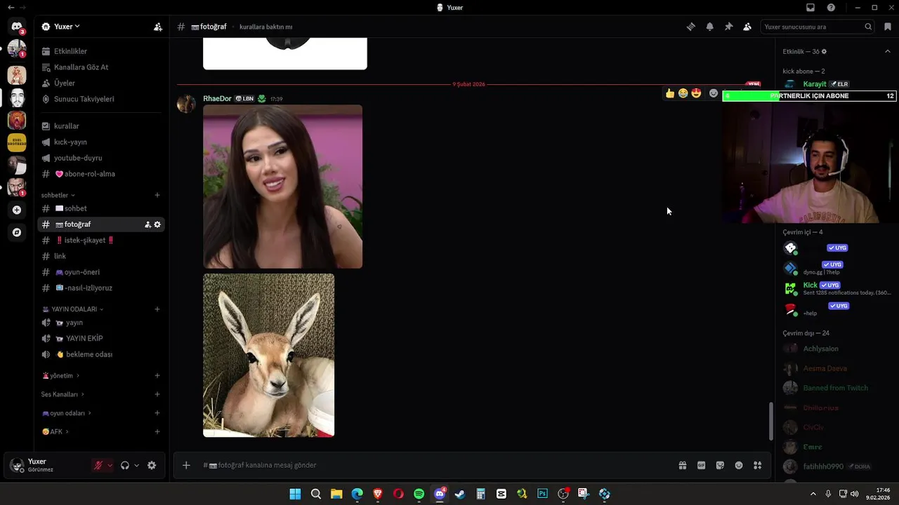Screen dimensions: 899x505
Task: React with laughing crying emoji
Action: pos(683,93)
